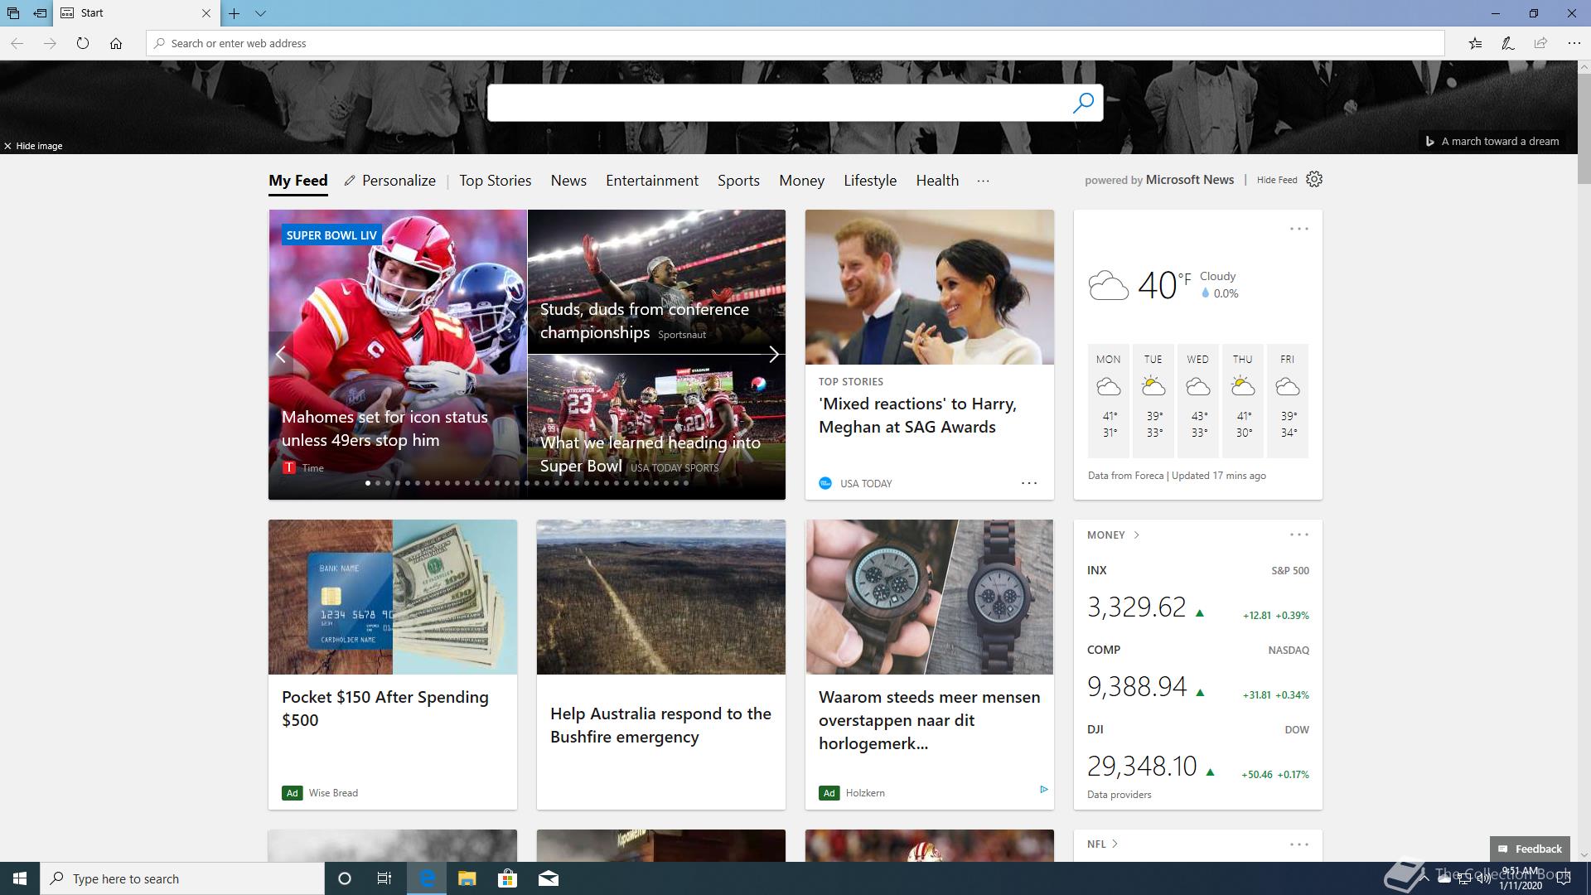Click the Data providers link

1119,795
